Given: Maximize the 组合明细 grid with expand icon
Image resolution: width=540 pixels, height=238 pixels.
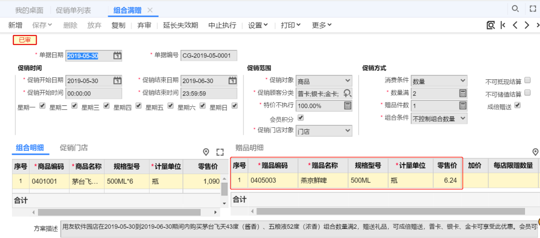Looking at the screenshot, I should tap(220, 152).
